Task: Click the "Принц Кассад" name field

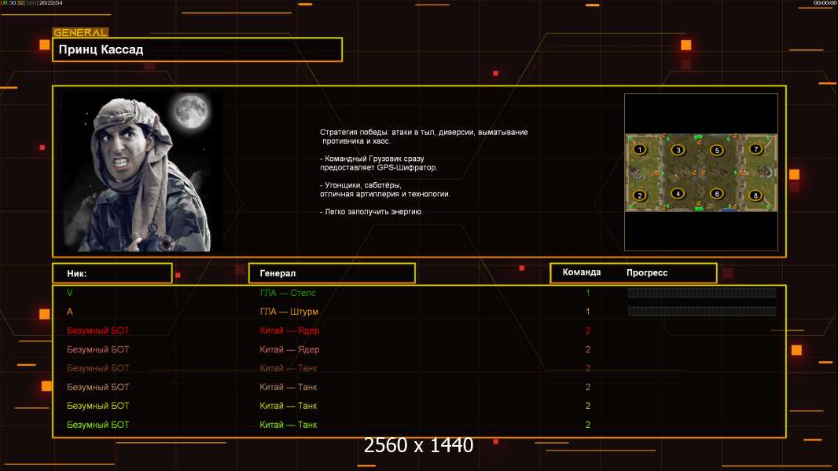Action: point(197,49)
